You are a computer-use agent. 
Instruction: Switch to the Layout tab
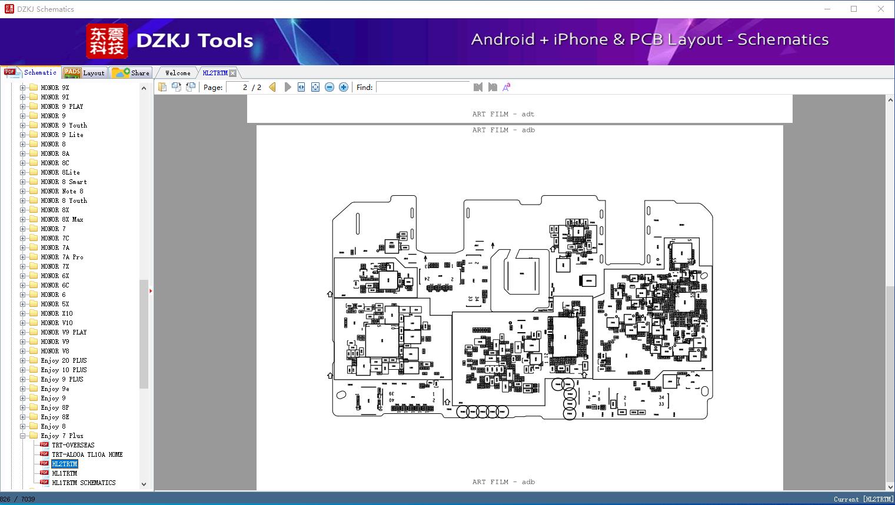click(84, 73)
